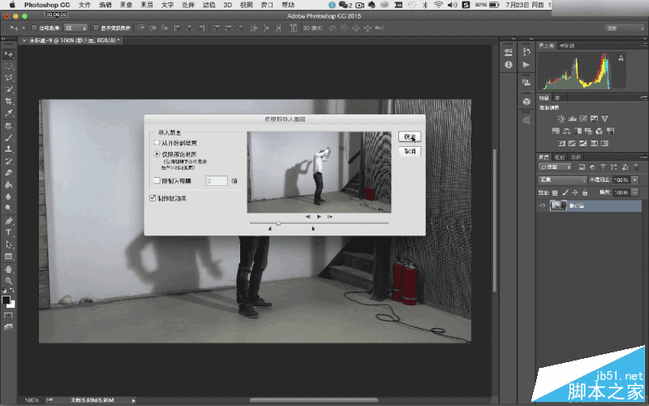Click the 取消 button in dialog
649x406 pixels.
pos(409,151)
